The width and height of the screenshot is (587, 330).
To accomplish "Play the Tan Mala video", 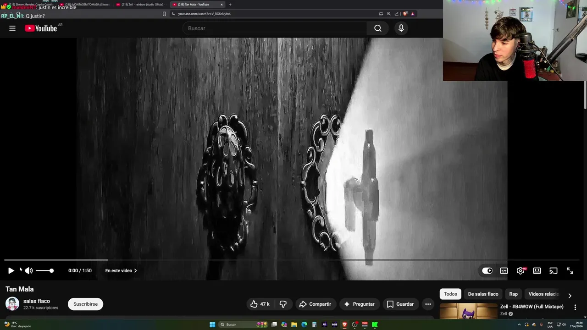I will tap(11, 270).
